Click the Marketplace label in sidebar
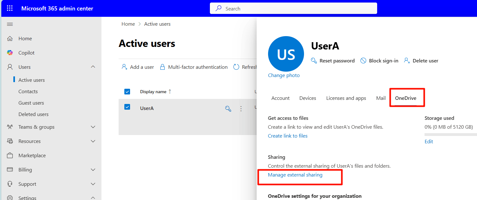This screenshot has width=477, height=200. [x=32, y=155]
